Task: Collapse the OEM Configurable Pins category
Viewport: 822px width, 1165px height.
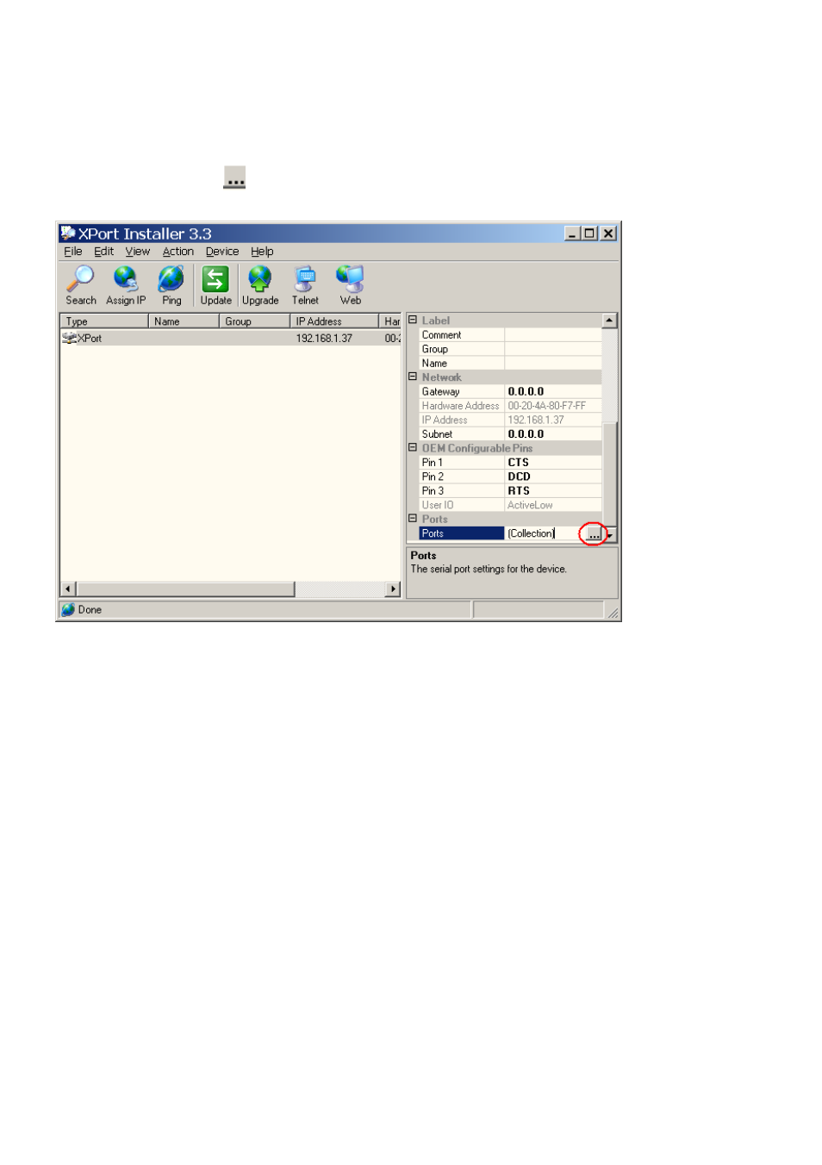Action: point(413,447)
